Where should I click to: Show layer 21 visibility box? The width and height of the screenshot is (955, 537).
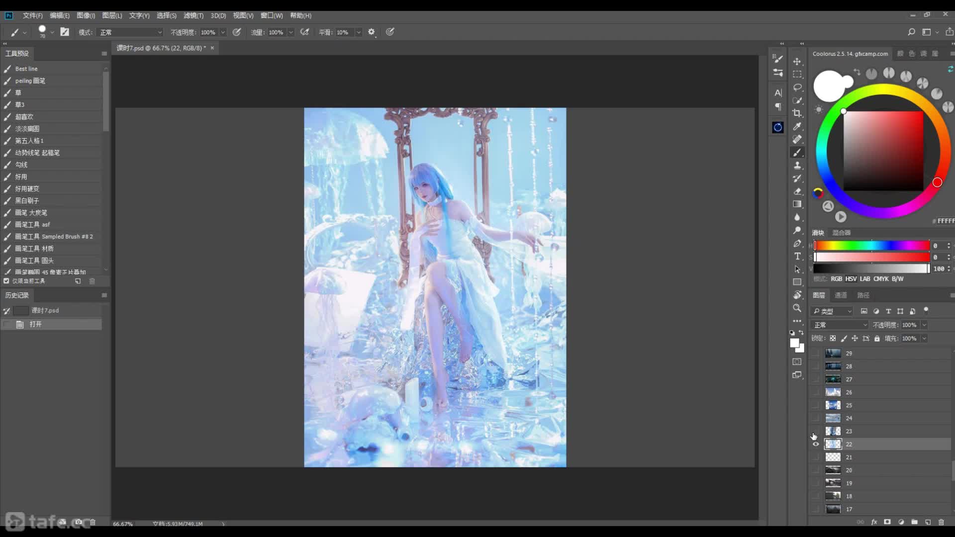tap(816, 457)
